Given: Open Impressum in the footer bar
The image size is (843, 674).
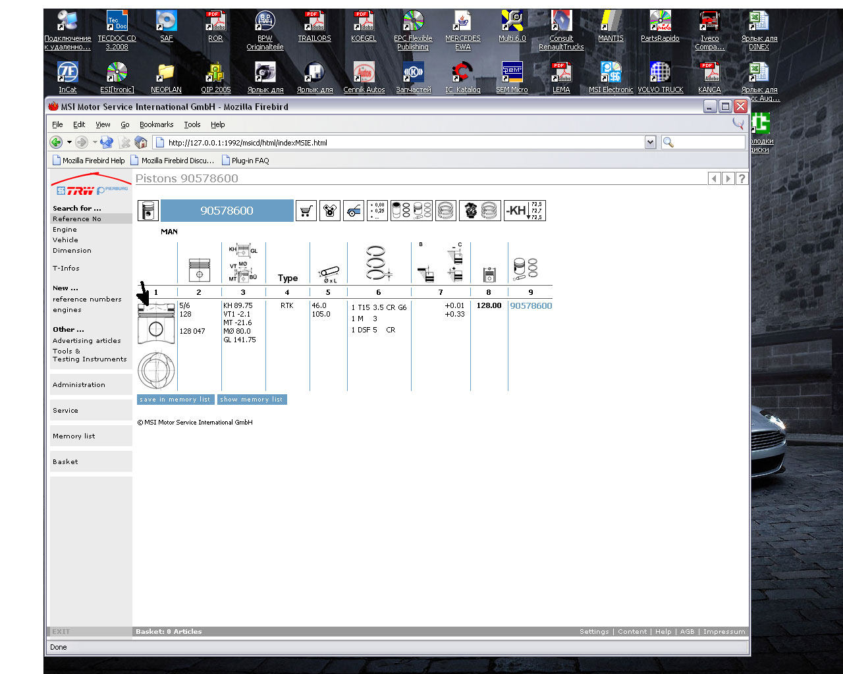Looking at the screenshot, I should tap(724, 632).
